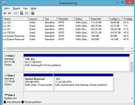Click the disk pane vertical scrollbar thumb
This screenshot has width=135, height=105.
pyautogui.click(x=132, y=67)
